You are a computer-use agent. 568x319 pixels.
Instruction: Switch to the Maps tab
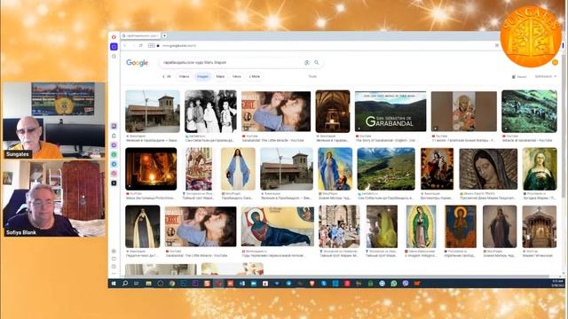click(x=220, y=76)
